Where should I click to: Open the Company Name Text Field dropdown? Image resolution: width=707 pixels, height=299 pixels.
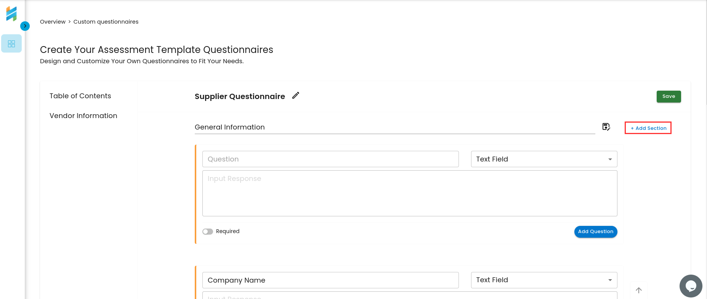coord(544,280)
